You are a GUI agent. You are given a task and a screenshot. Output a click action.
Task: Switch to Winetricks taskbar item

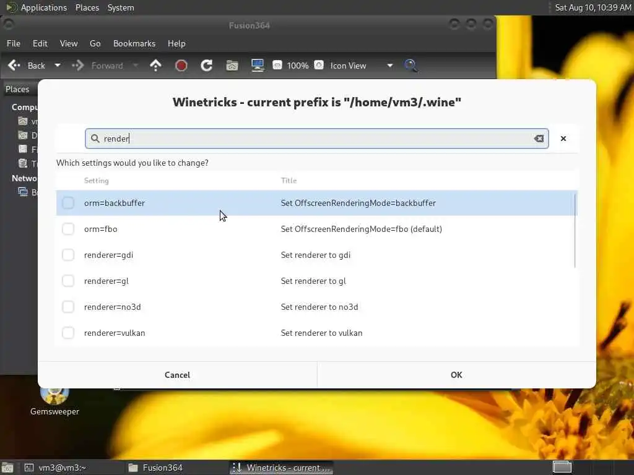(282, 468)
